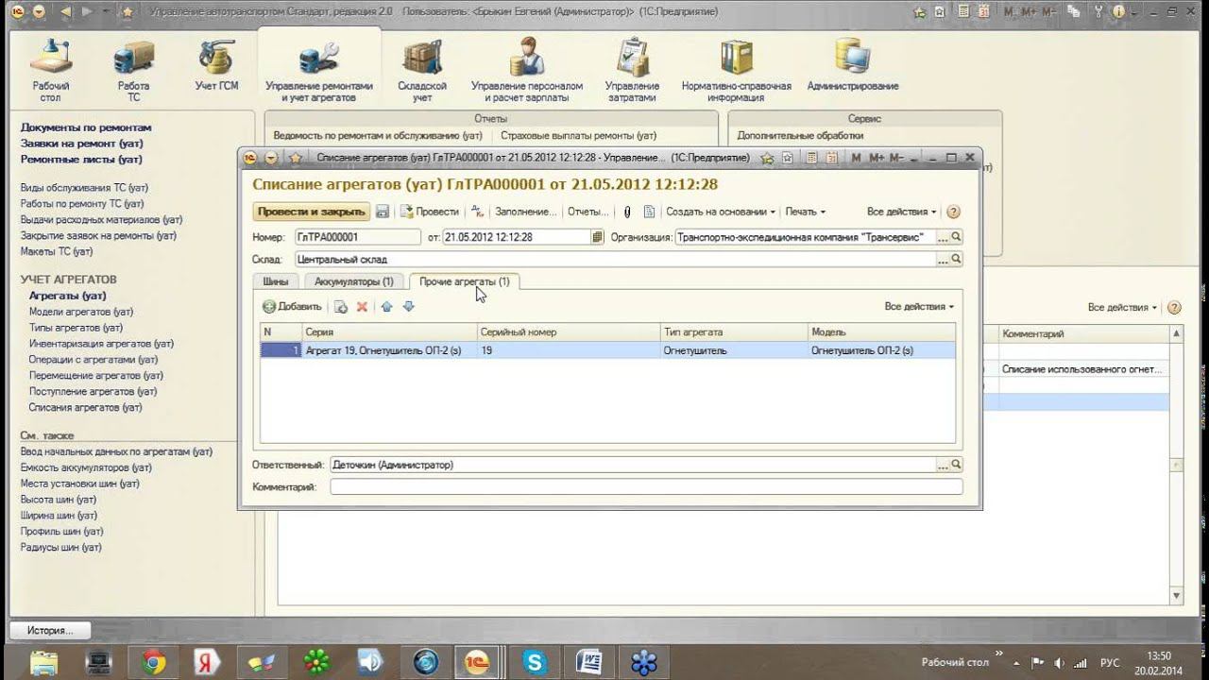Open the Ремонтные листы (уат) link
1209x680 pixels.
81,160
